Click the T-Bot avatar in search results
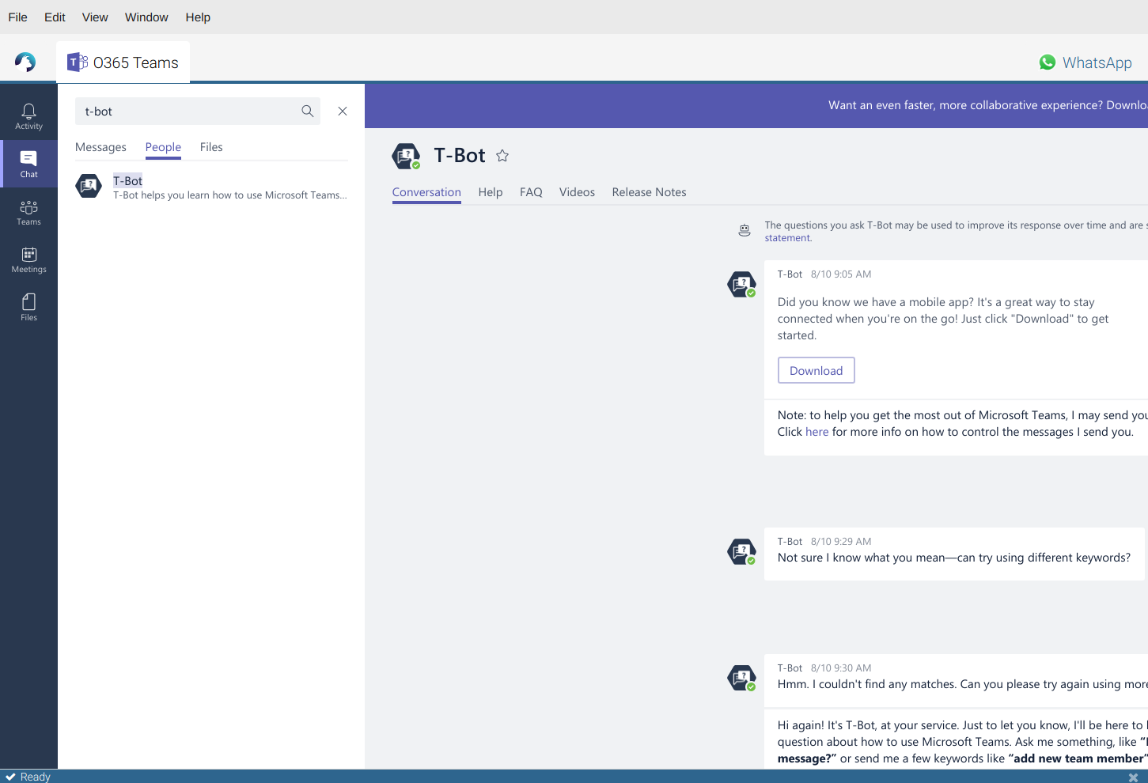1148x783 pixels. coord(89,187)
